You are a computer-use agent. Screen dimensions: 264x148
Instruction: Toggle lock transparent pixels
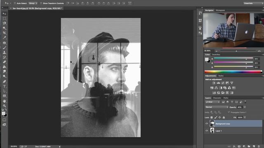212,118
